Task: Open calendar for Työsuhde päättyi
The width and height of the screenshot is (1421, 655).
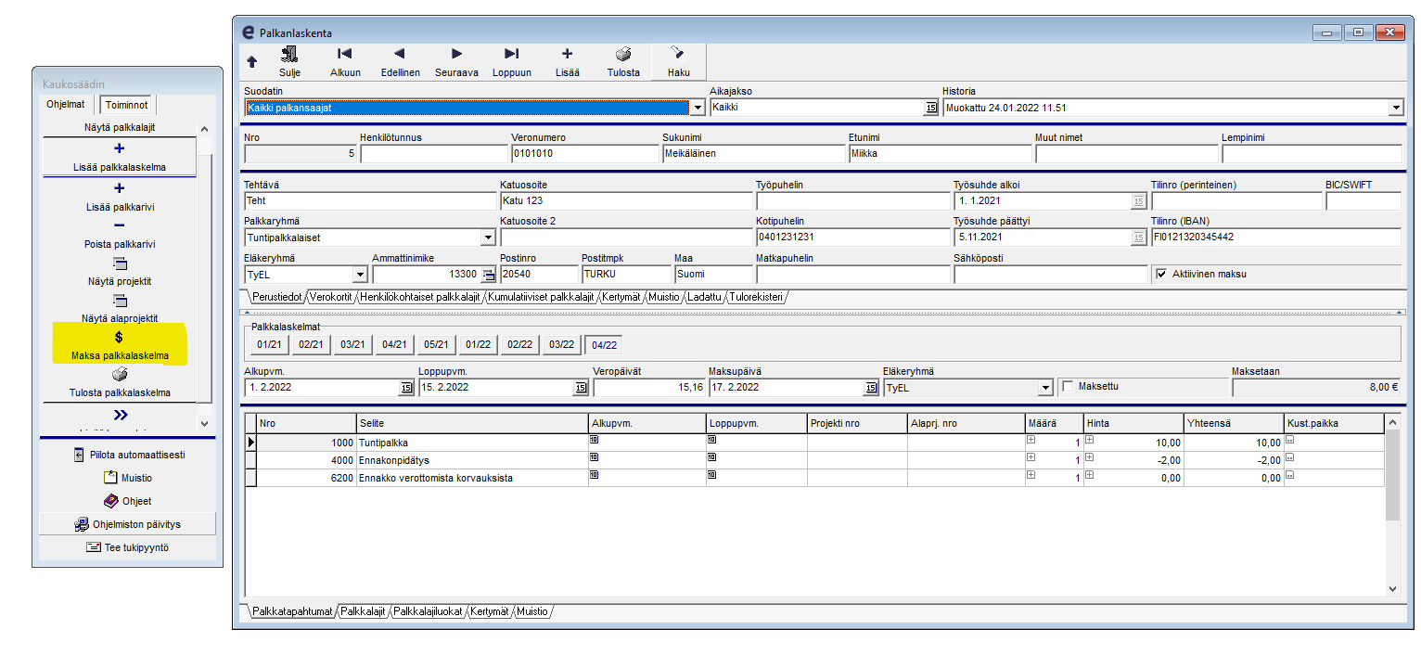Action: pyautogui.click(x=1138, y=238)
